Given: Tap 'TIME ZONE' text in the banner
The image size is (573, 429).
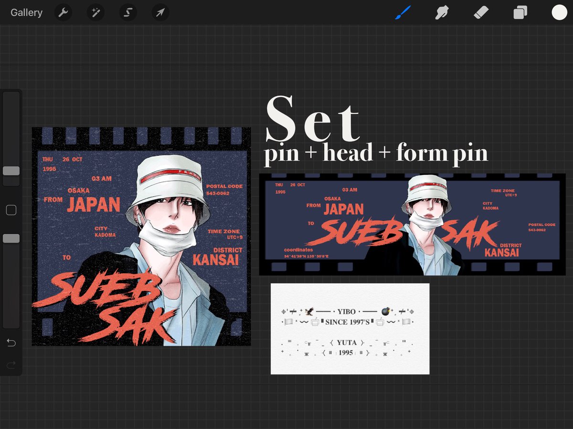Looking at the screenshot, I should coord(503,191).
